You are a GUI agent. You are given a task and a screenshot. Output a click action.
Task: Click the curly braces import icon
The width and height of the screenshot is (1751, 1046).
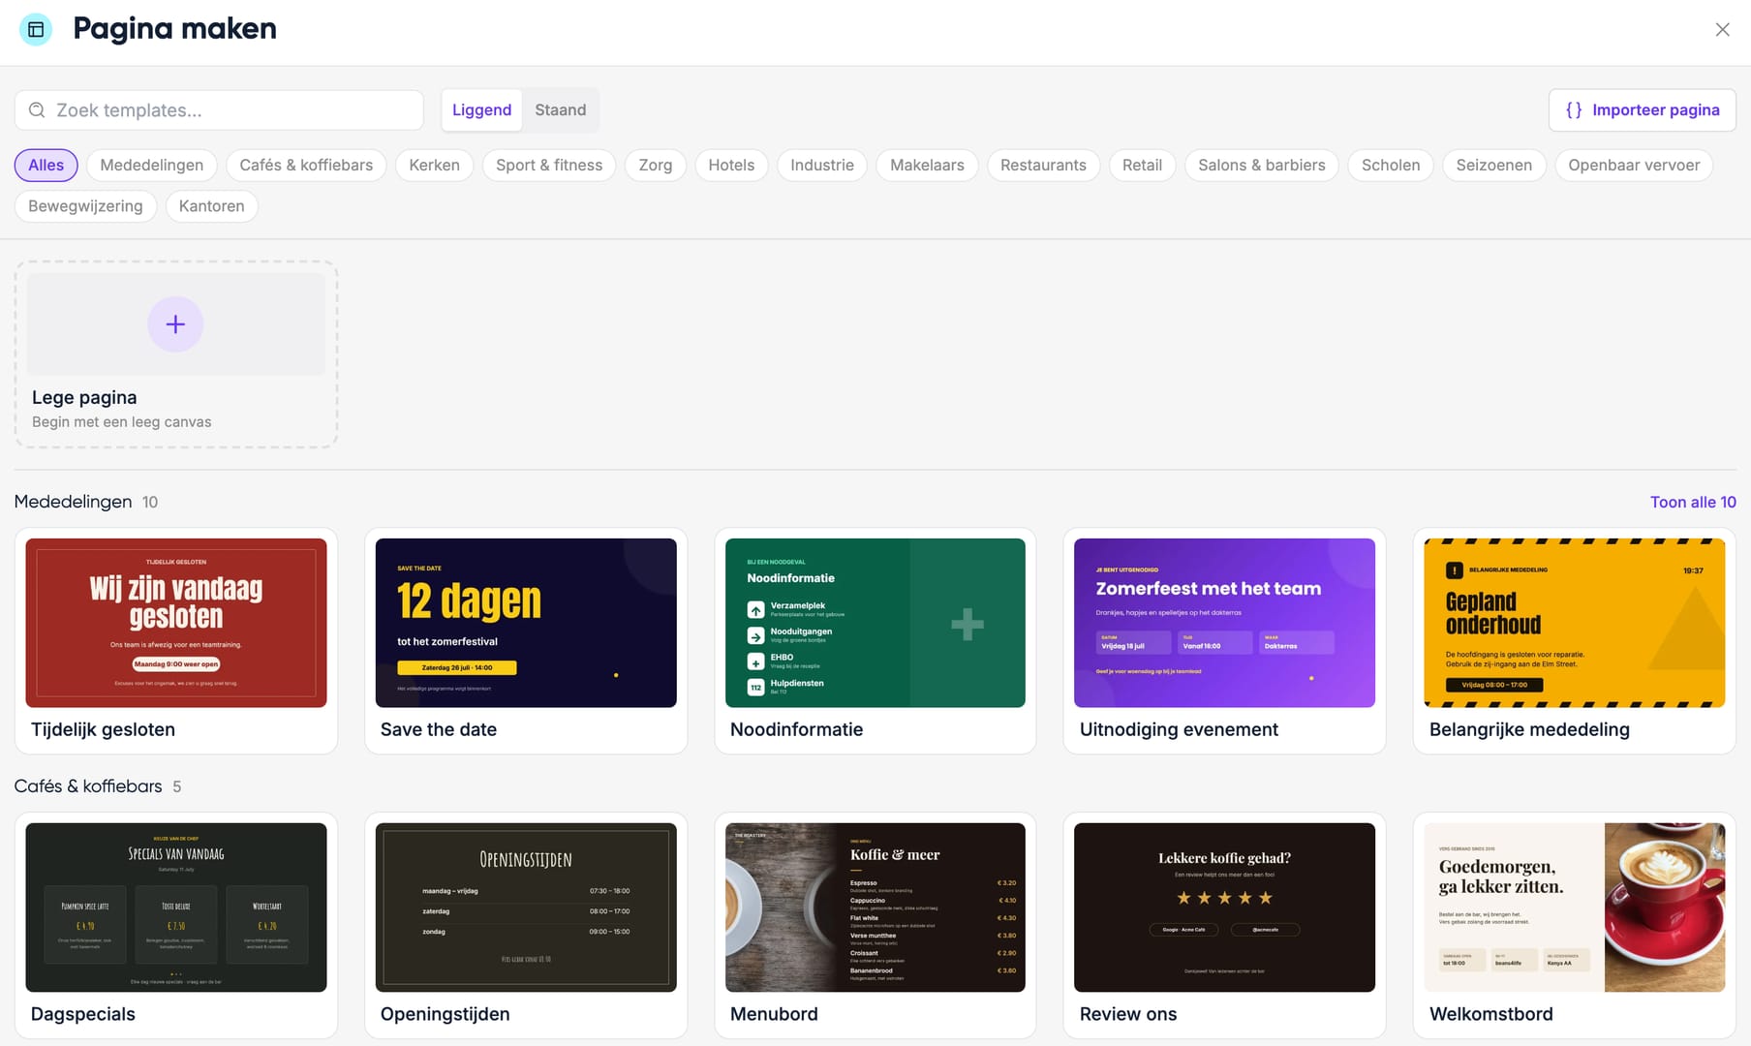pos(1574,110)
